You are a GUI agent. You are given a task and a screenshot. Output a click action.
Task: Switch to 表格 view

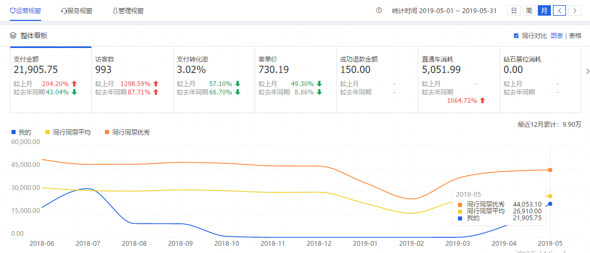tap(575, 35)
